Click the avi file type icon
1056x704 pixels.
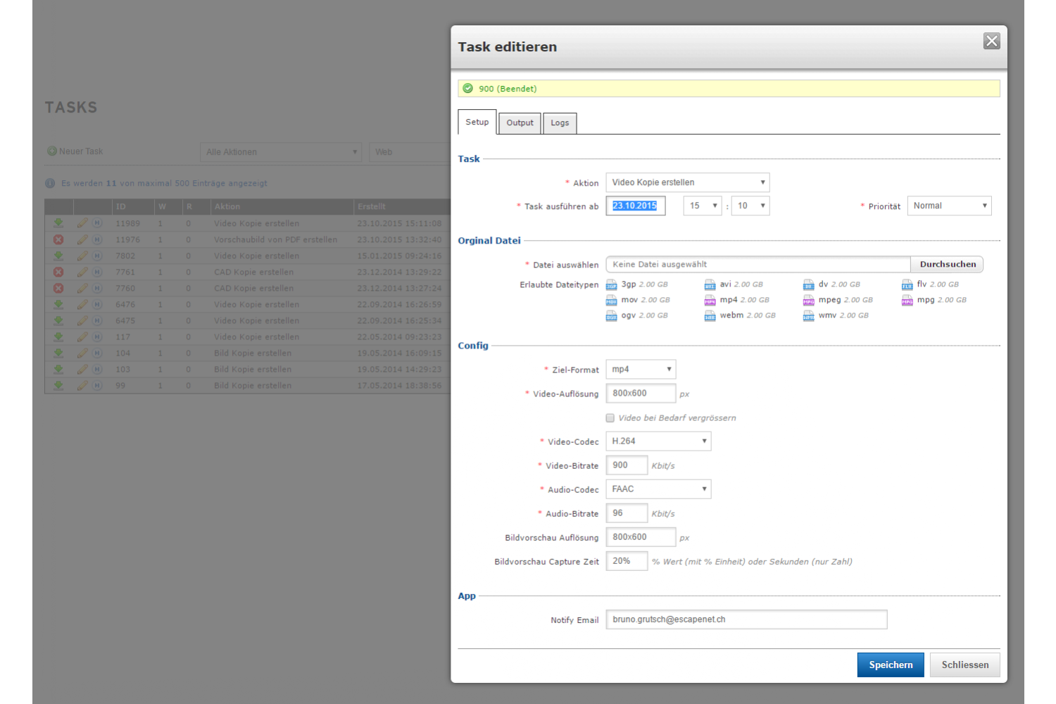coord(710,285)
